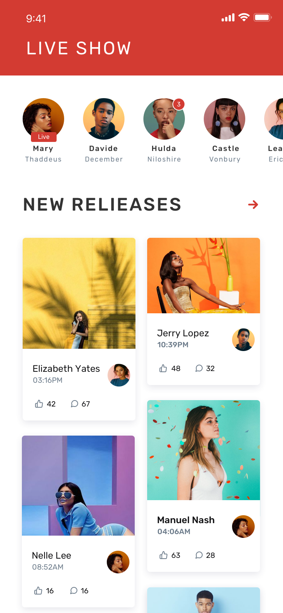283x613 pixels.
Task: Tap small author avatar on Jerry Lopez card
Action: point(243,340)
